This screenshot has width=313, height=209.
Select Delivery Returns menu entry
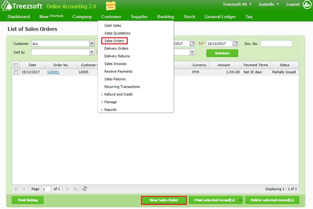[x=117, y=56]
